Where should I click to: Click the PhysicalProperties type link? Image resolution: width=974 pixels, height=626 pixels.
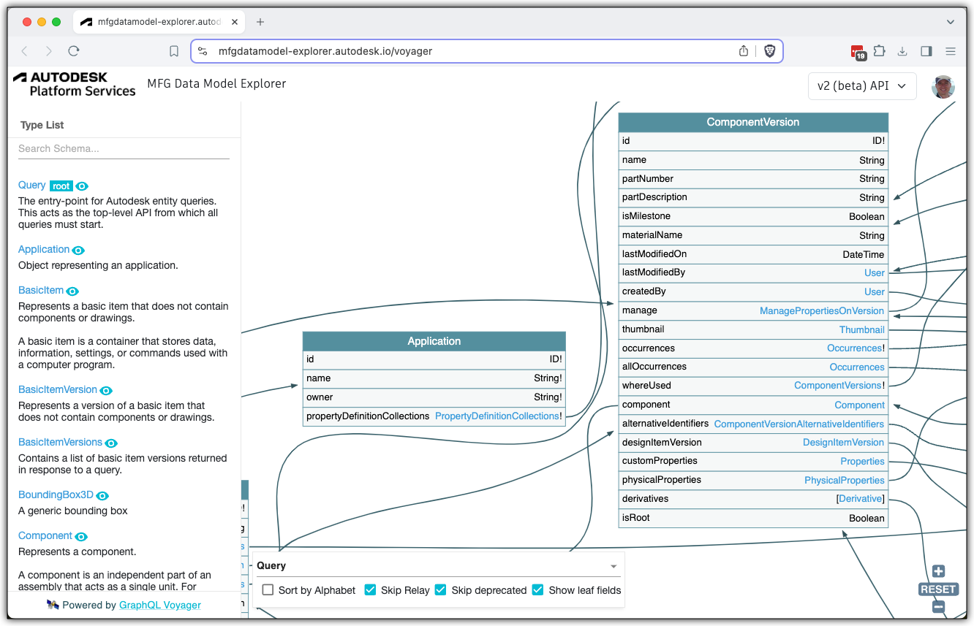pyautogui.click(x=845, y=481)
